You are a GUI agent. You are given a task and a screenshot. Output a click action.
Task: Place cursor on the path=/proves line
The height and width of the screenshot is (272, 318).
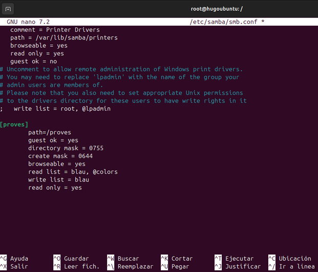click(50, 132)
